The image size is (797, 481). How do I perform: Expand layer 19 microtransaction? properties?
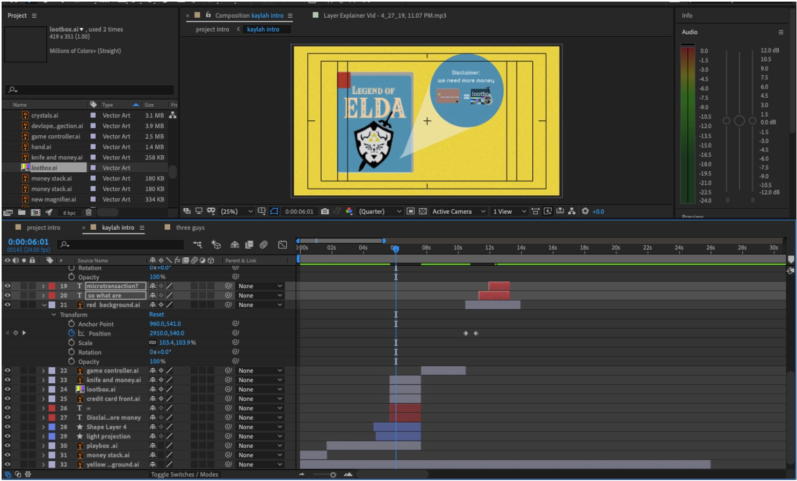click(x=44, y=286)
